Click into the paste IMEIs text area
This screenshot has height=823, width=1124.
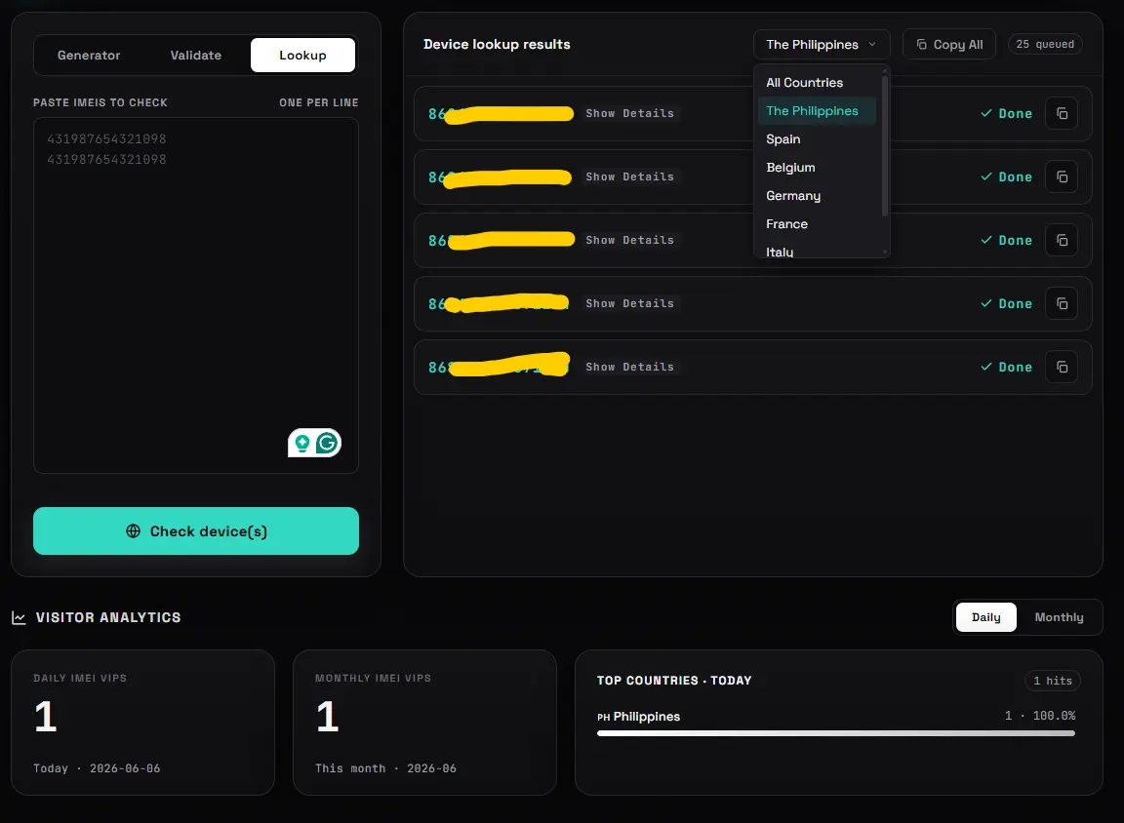click(196, 295)
